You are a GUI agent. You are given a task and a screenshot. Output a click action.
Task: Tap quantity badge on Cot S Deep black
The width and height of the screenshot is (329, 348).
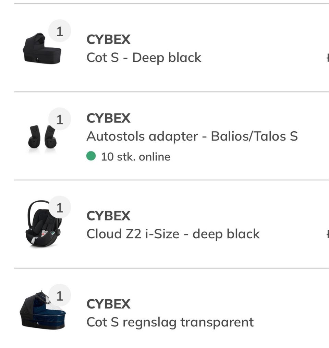click(60, 31)
